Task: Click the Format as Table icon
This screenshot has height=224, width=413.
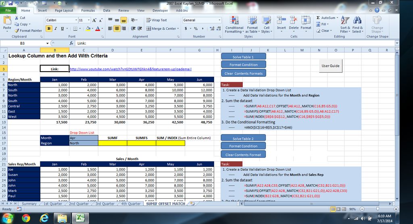Action: pyautogui.click(x=252, y=25)
